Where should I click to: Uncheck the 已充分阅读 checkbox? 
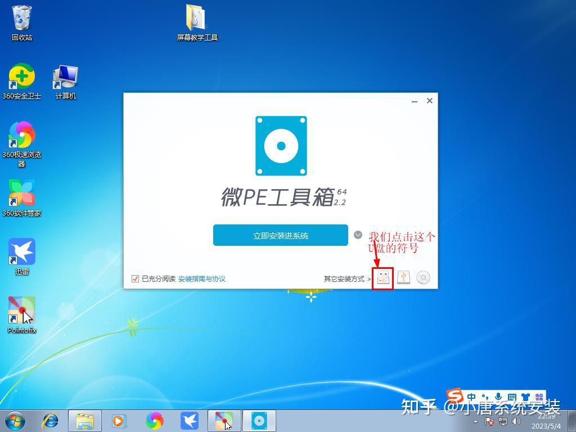pyautogui.click(x=135, y=278)
